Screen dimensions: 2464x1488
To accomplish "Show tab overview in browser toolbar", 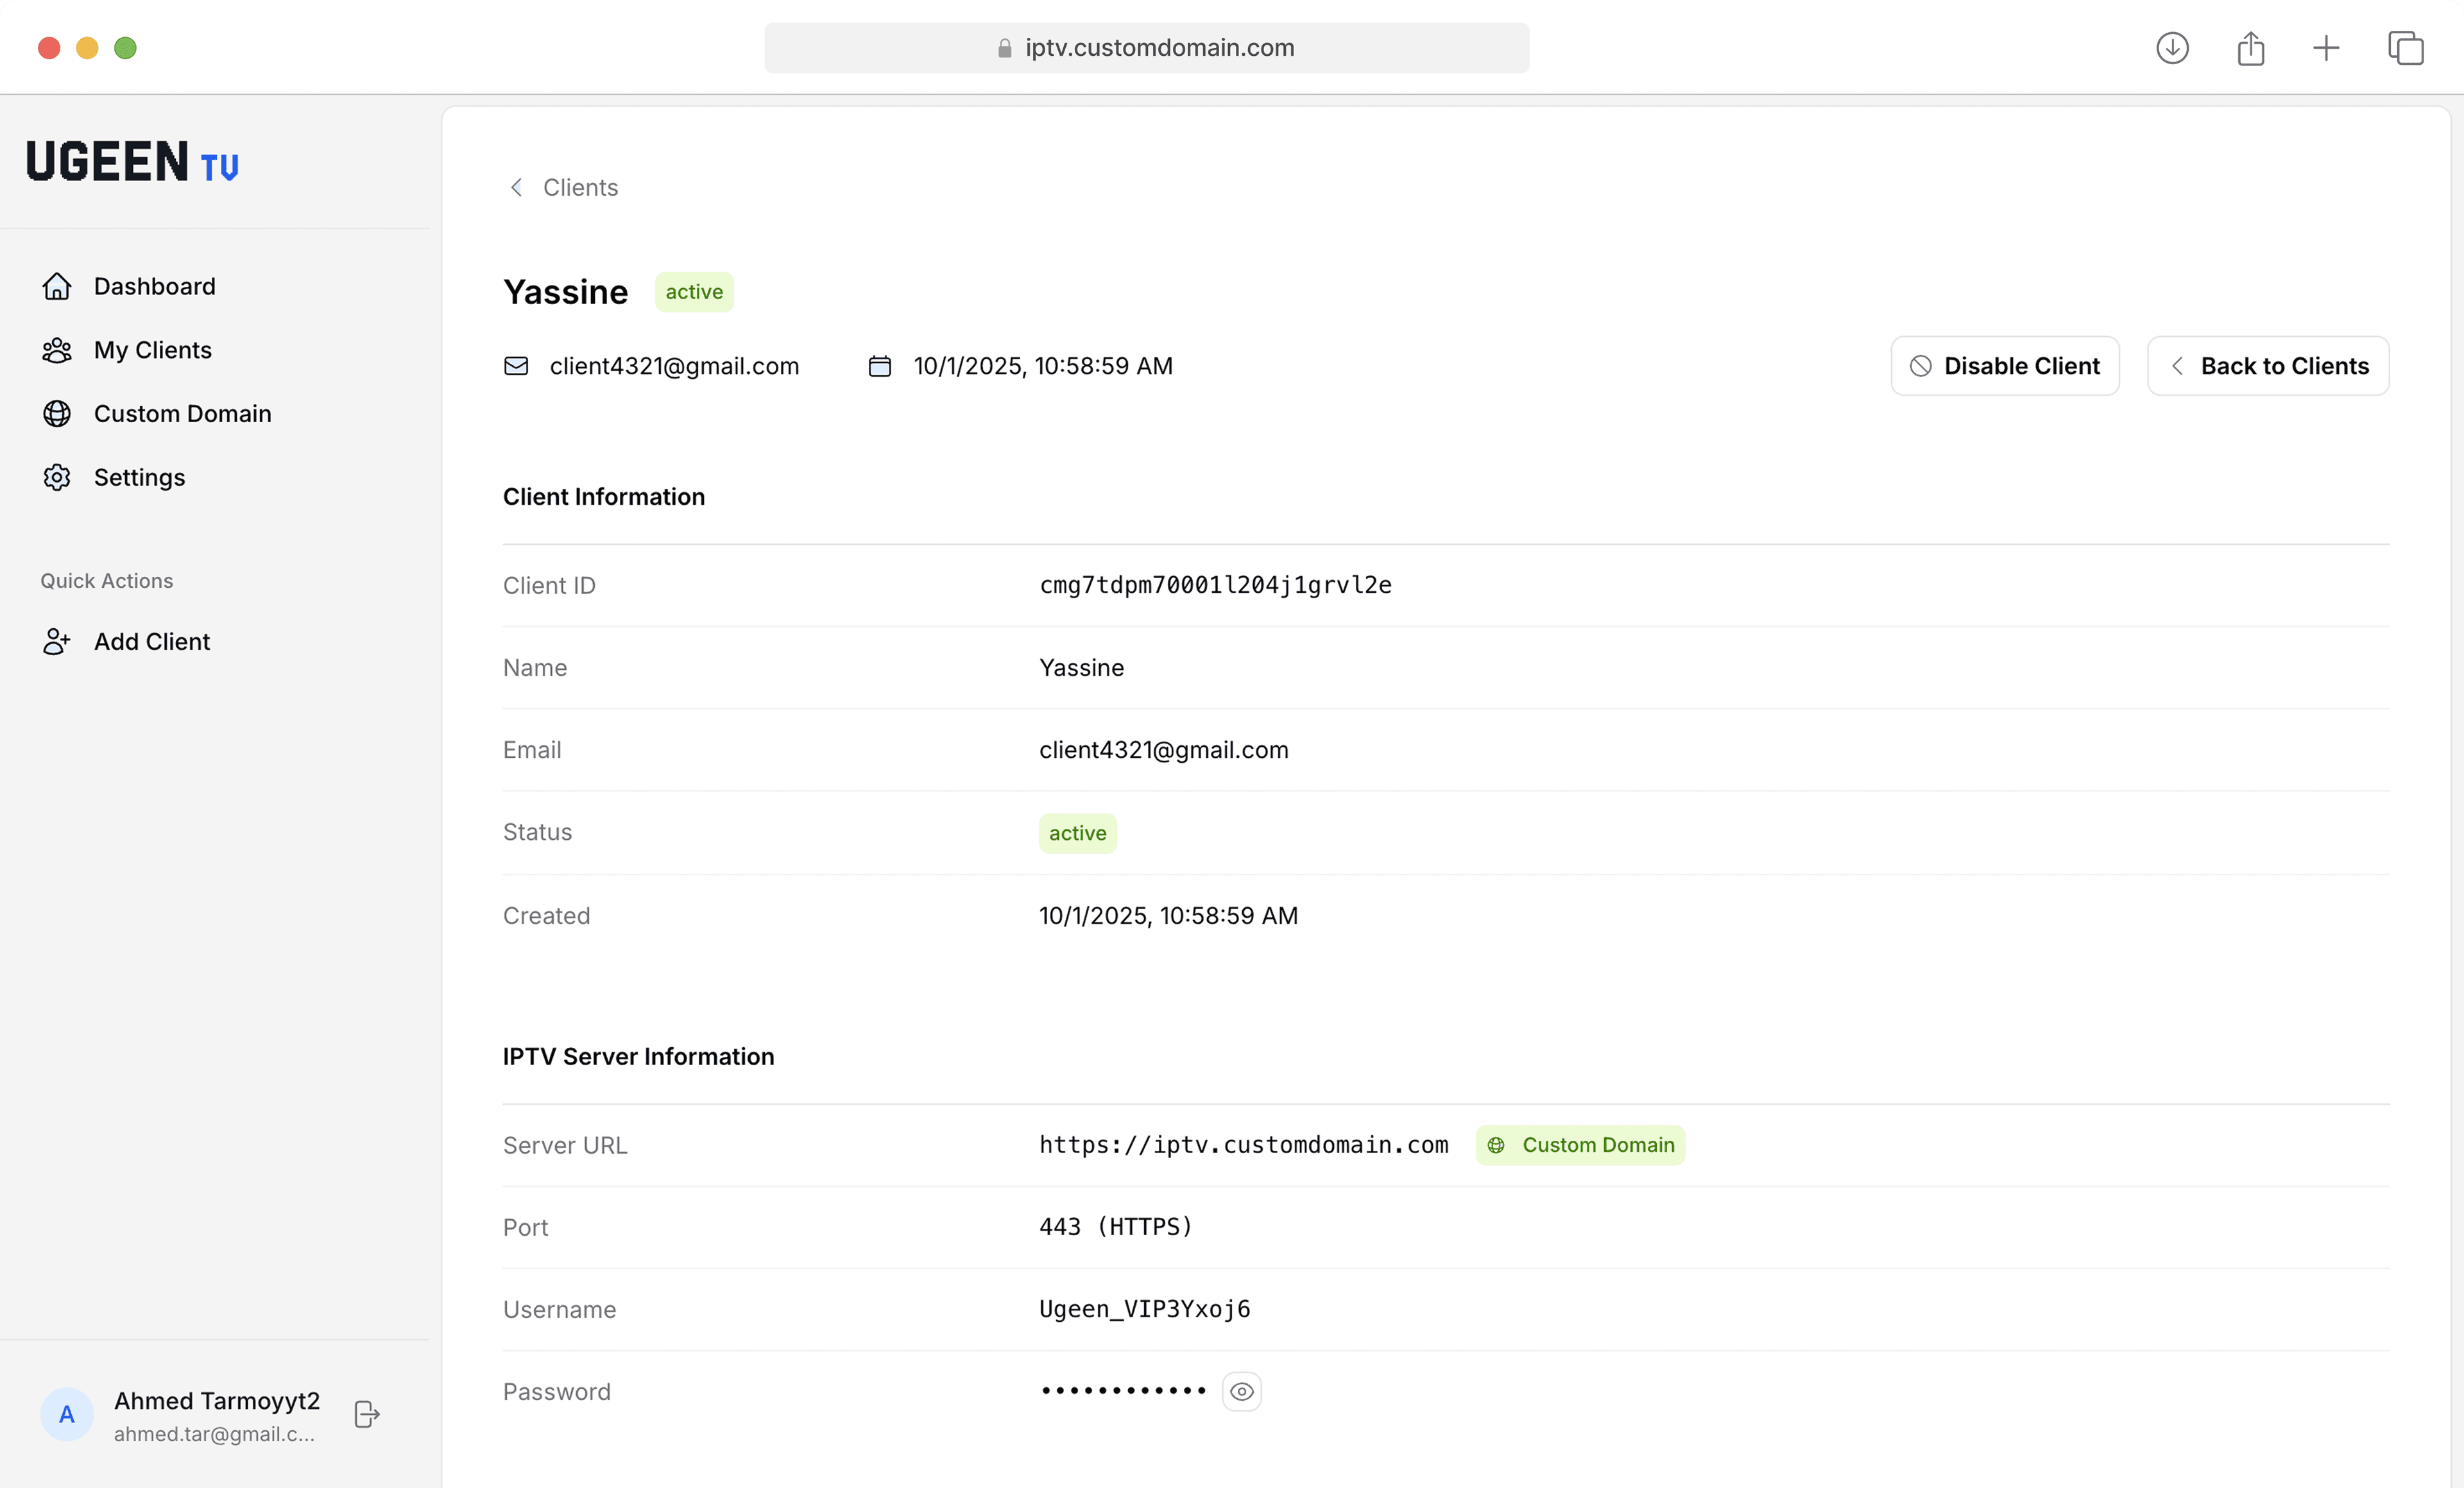I will pyautogui.click(x=2405, y=47).
